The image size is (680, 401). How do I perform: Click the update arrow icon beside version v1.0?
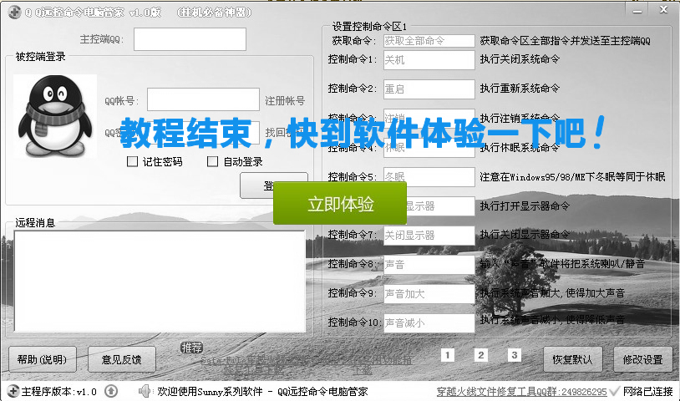[x=110, y=391]
